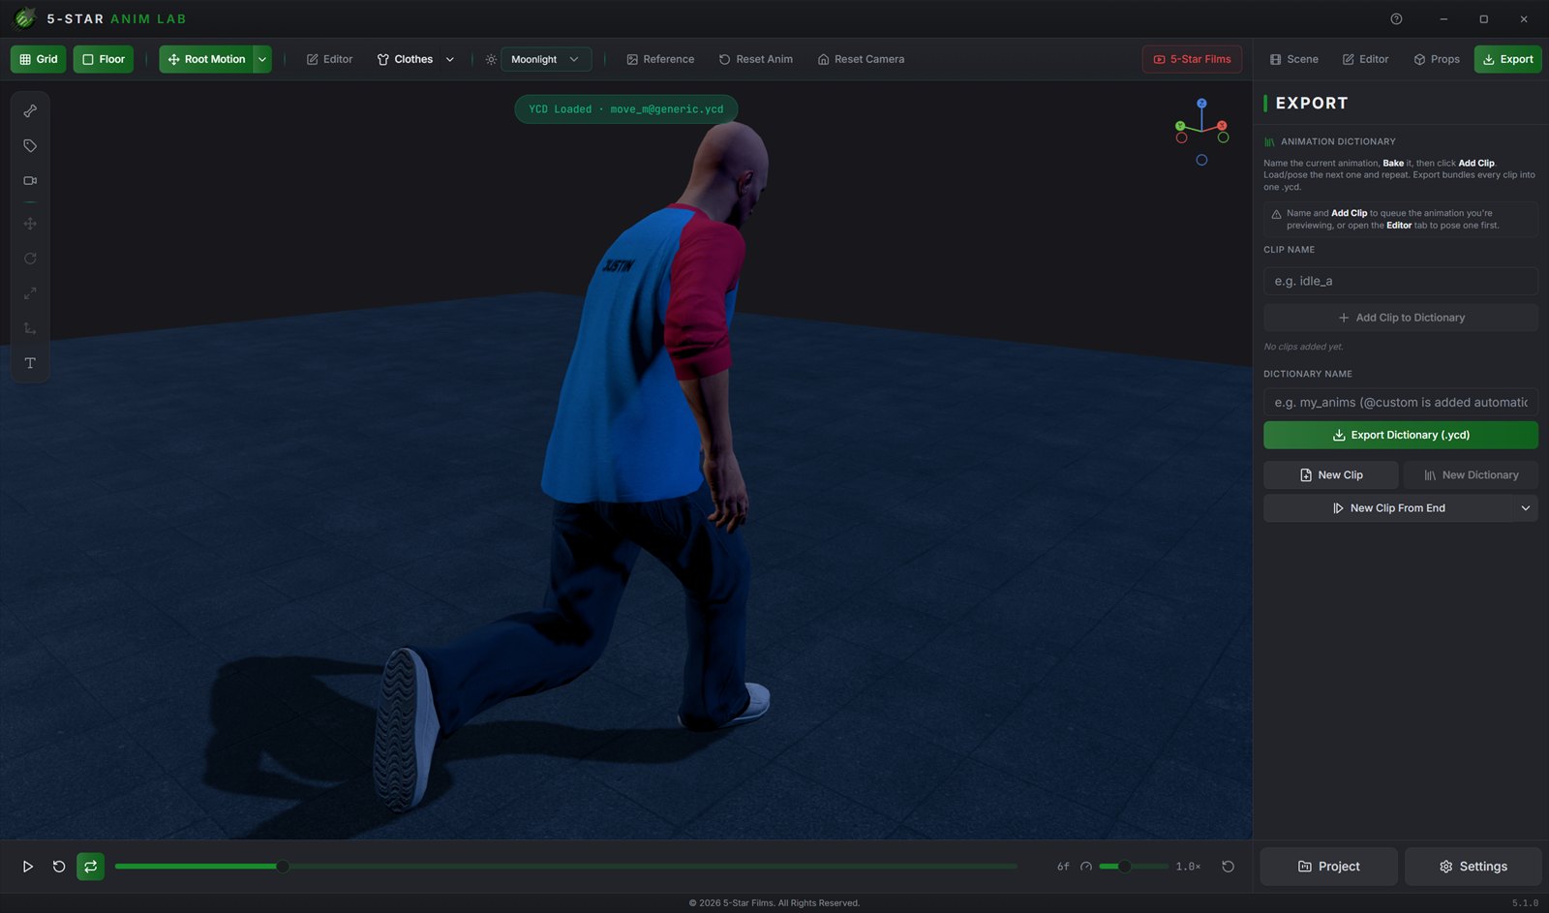Select the camera tool in left sidebar
The width and height of the screenshot is (1549, 913).
tap(30, 181)
